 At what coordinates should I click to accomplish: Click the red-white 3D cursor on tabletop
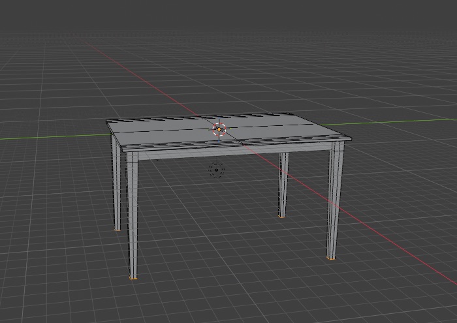(x=219, y=129)
